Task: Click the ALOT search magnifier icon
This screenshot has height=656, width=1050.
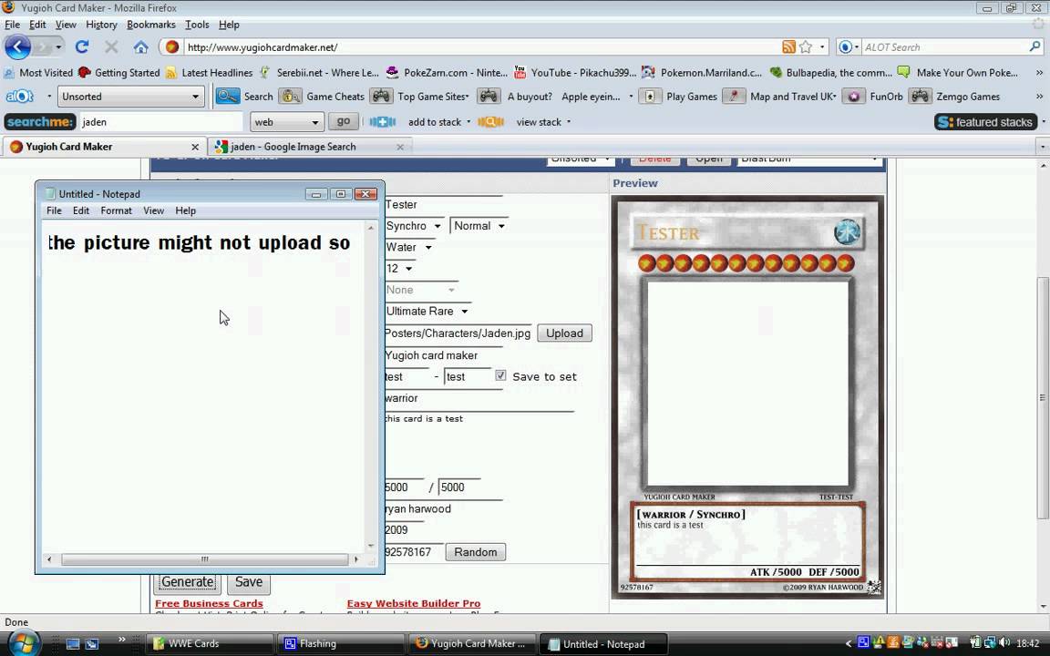Action: [x=1035, y=46]
